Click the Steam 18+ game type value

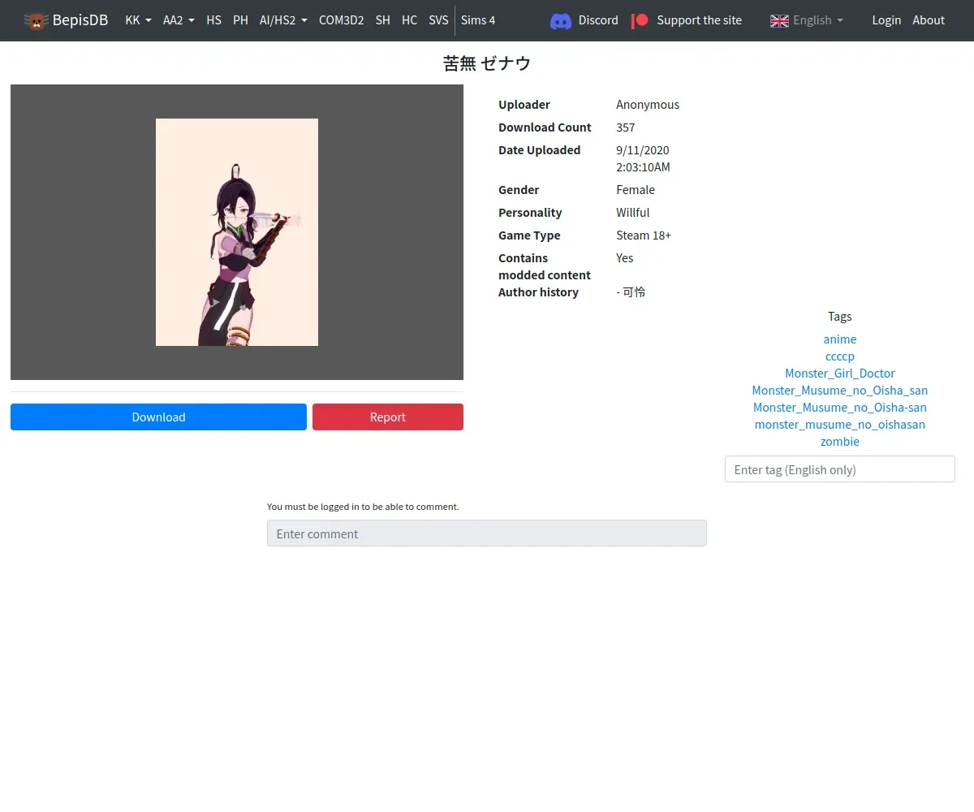pos(644,235)
